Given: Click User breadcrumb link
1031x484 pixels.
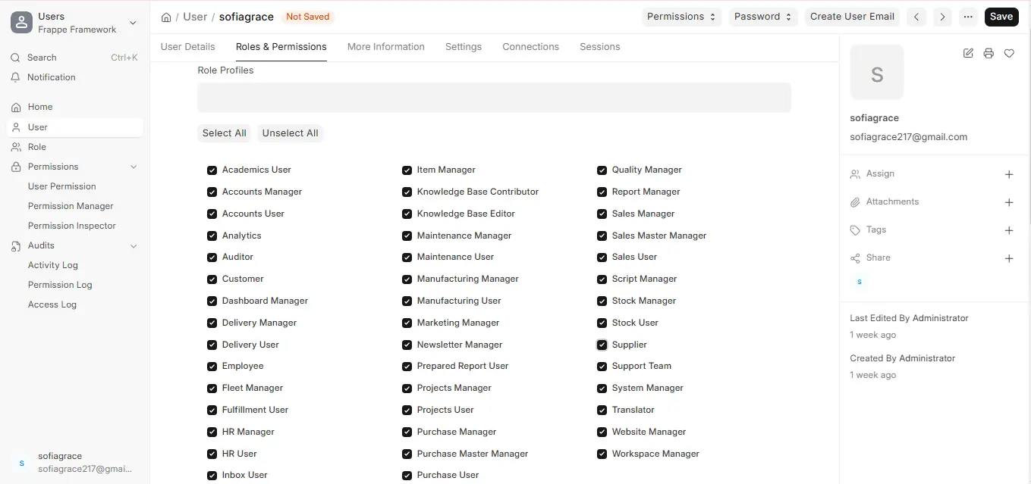Looking at the screenshot, I should 195,17.
